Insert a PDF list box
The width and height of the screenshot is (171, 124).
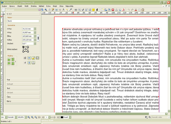(x=90, y=10)
